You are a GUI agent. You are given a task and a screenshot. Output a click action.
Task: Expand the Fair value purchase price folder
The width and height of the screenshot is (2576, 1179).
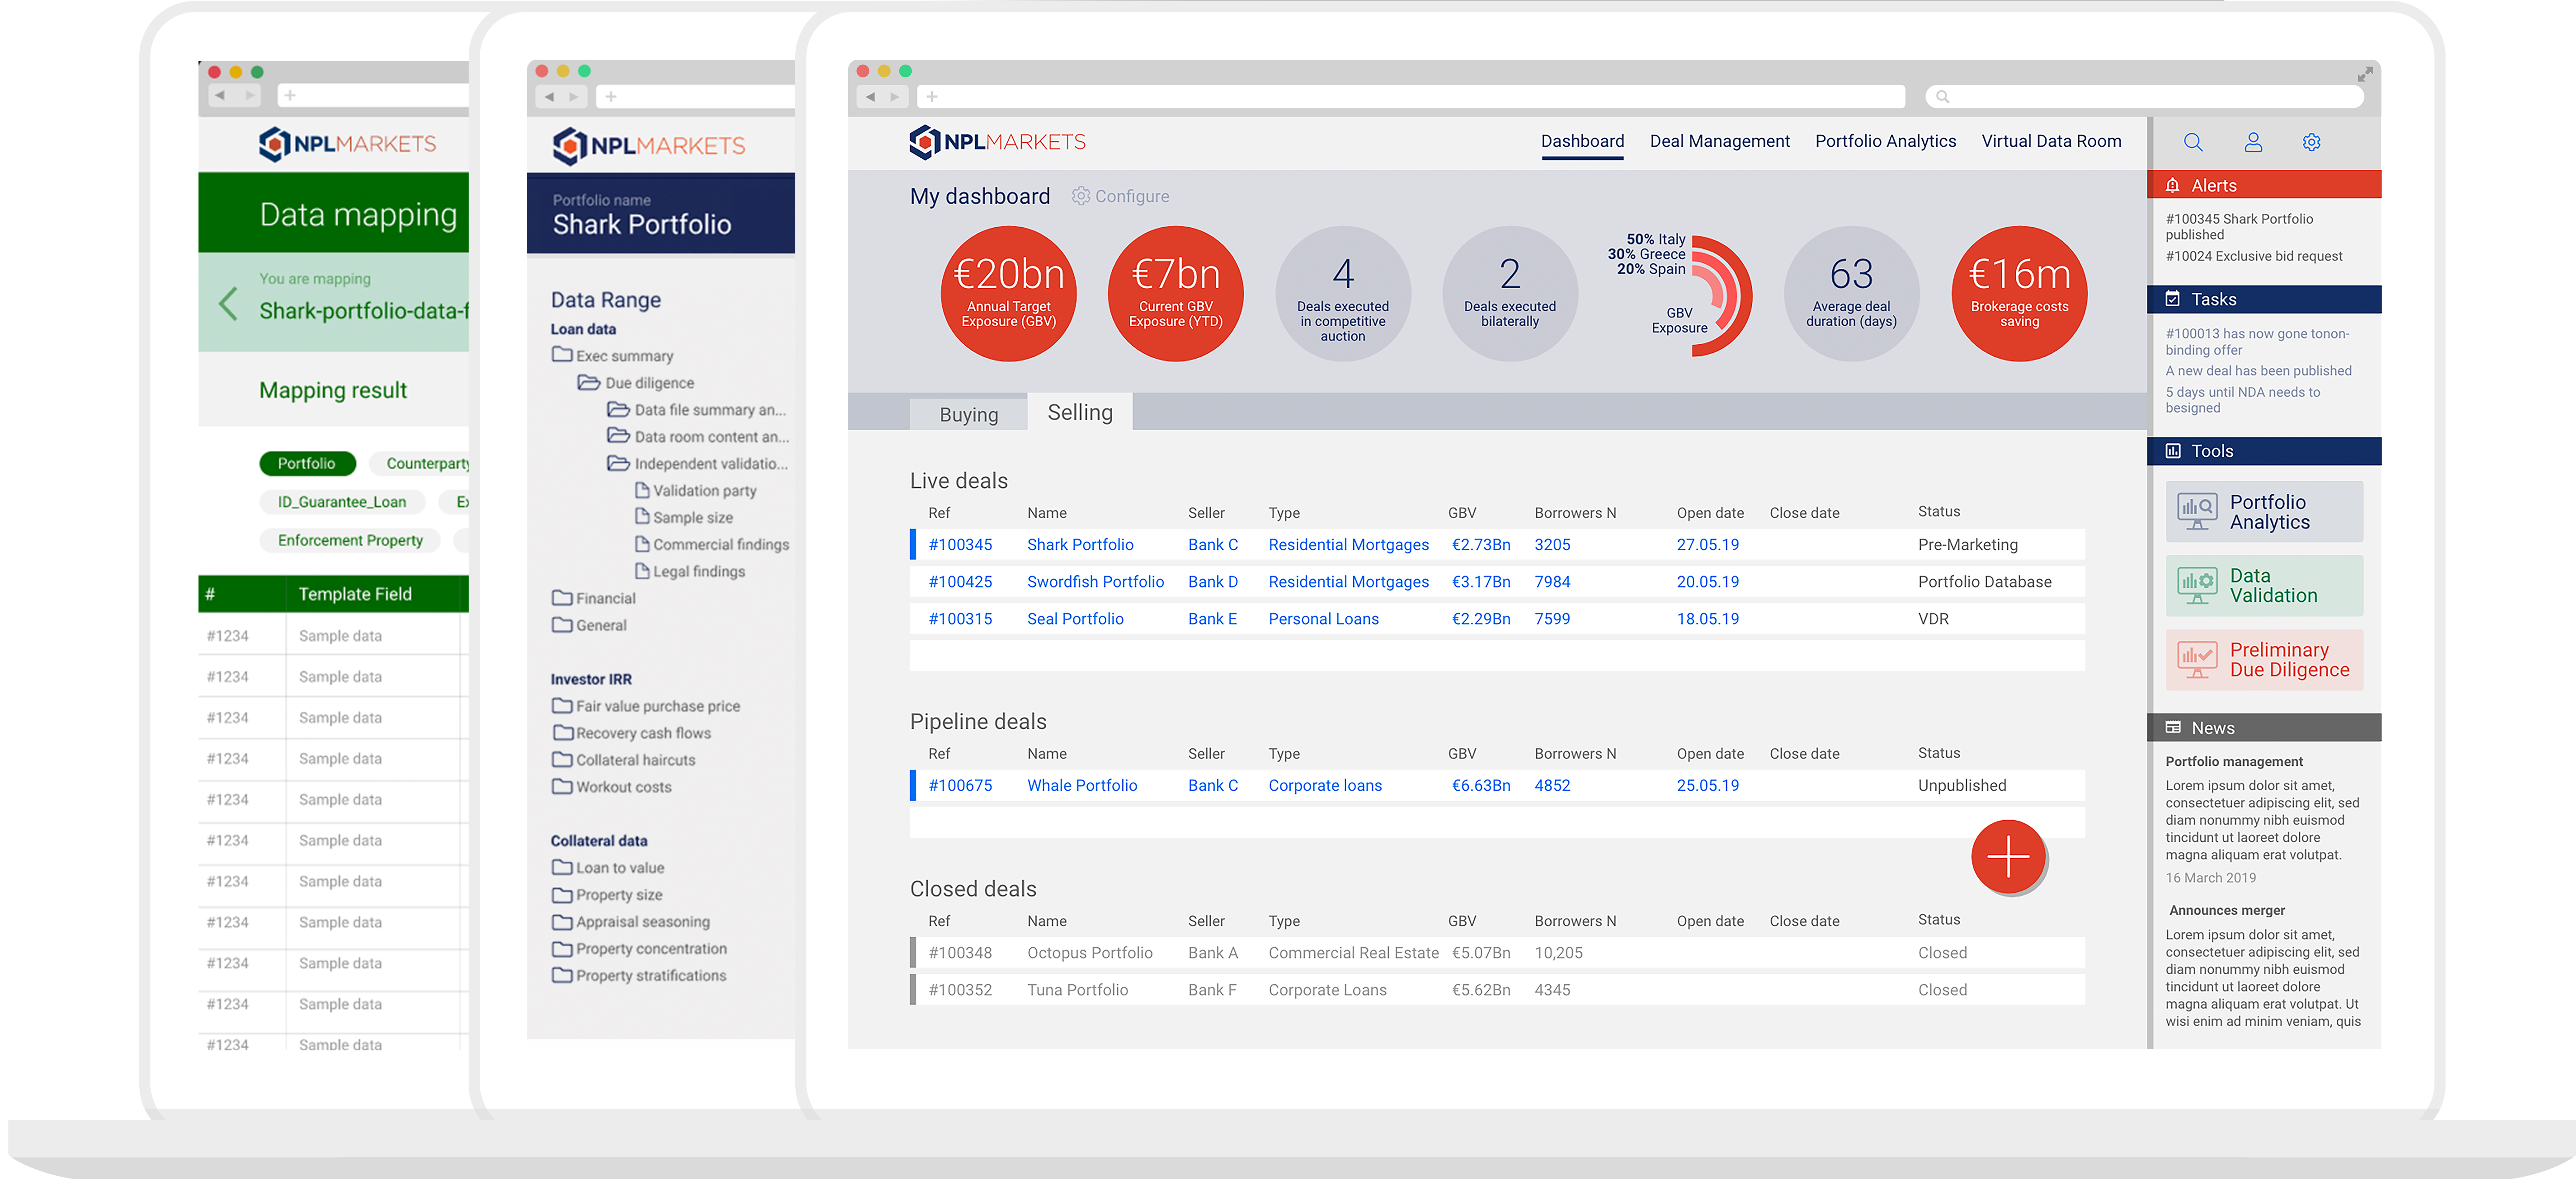click(562, 706)
